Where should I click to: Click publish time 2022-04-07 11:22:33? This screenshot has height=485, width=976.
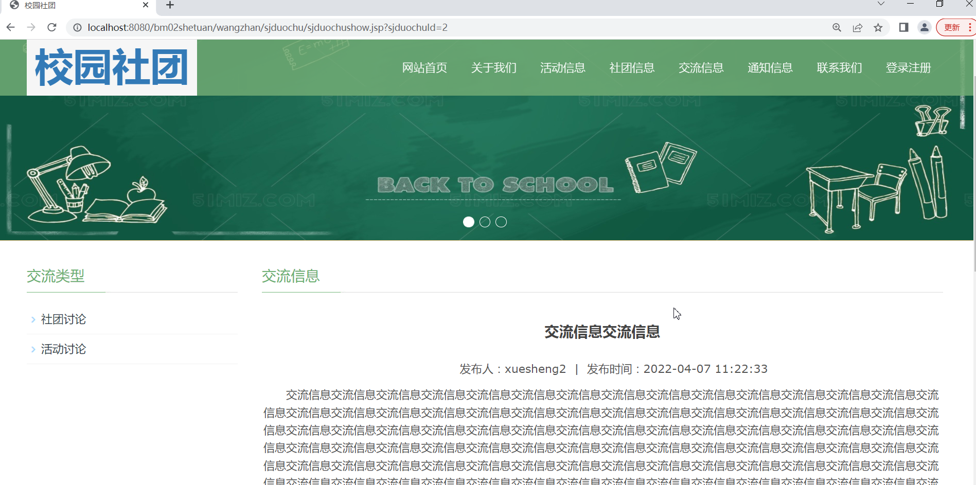pos(705,369)
